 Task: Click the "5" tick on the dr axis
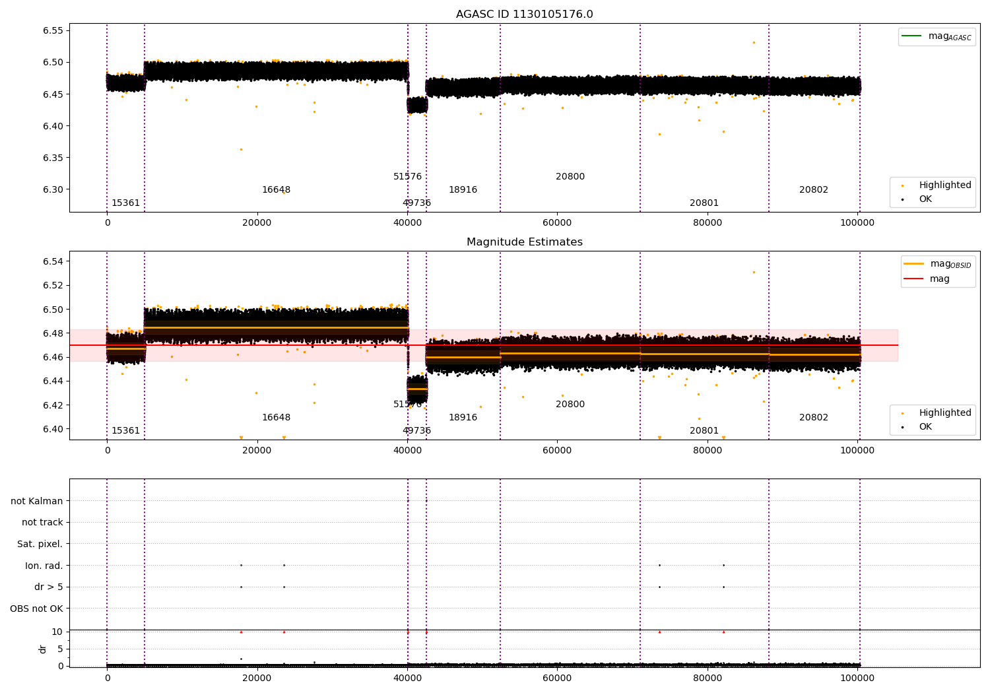click(60, 649)
